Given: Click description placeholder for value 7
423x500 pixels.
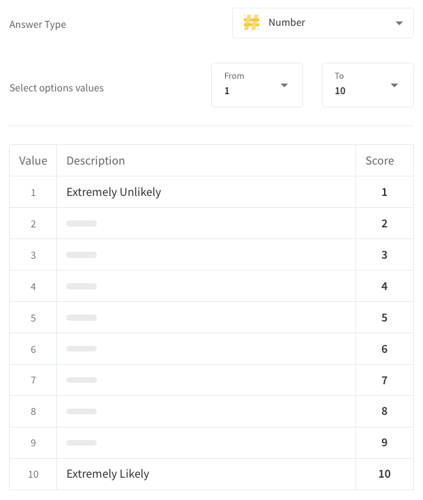Looking at the screenshot, I should pos(82,380).
